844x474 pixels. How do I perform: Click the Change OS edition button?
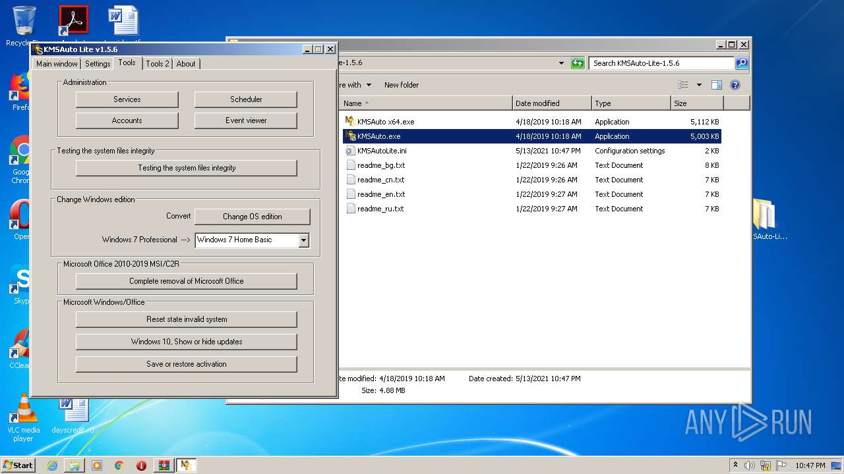click(x=252, y=217)
